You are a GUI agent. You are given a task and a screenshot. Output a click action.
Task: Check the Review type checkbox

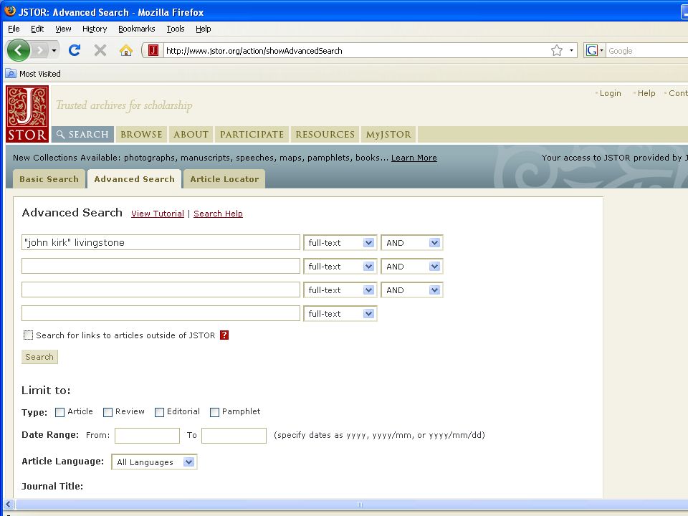[107, 412]
